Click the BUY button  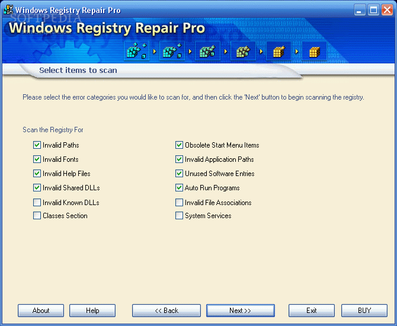(364, 311)
